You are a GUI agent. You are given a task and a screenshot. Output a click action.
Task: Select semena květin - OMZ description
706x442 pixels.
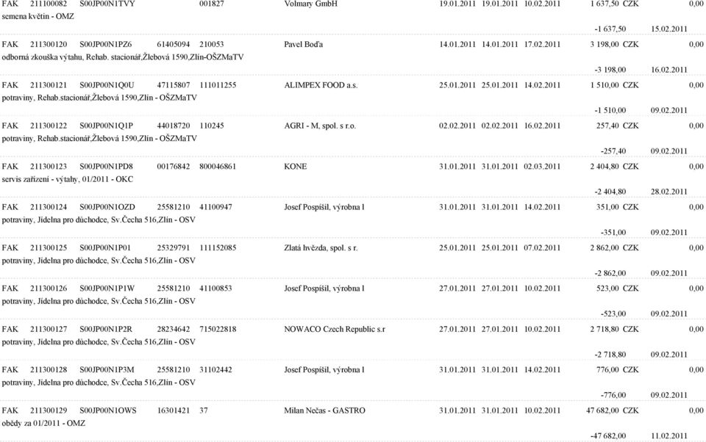(38, 17)
